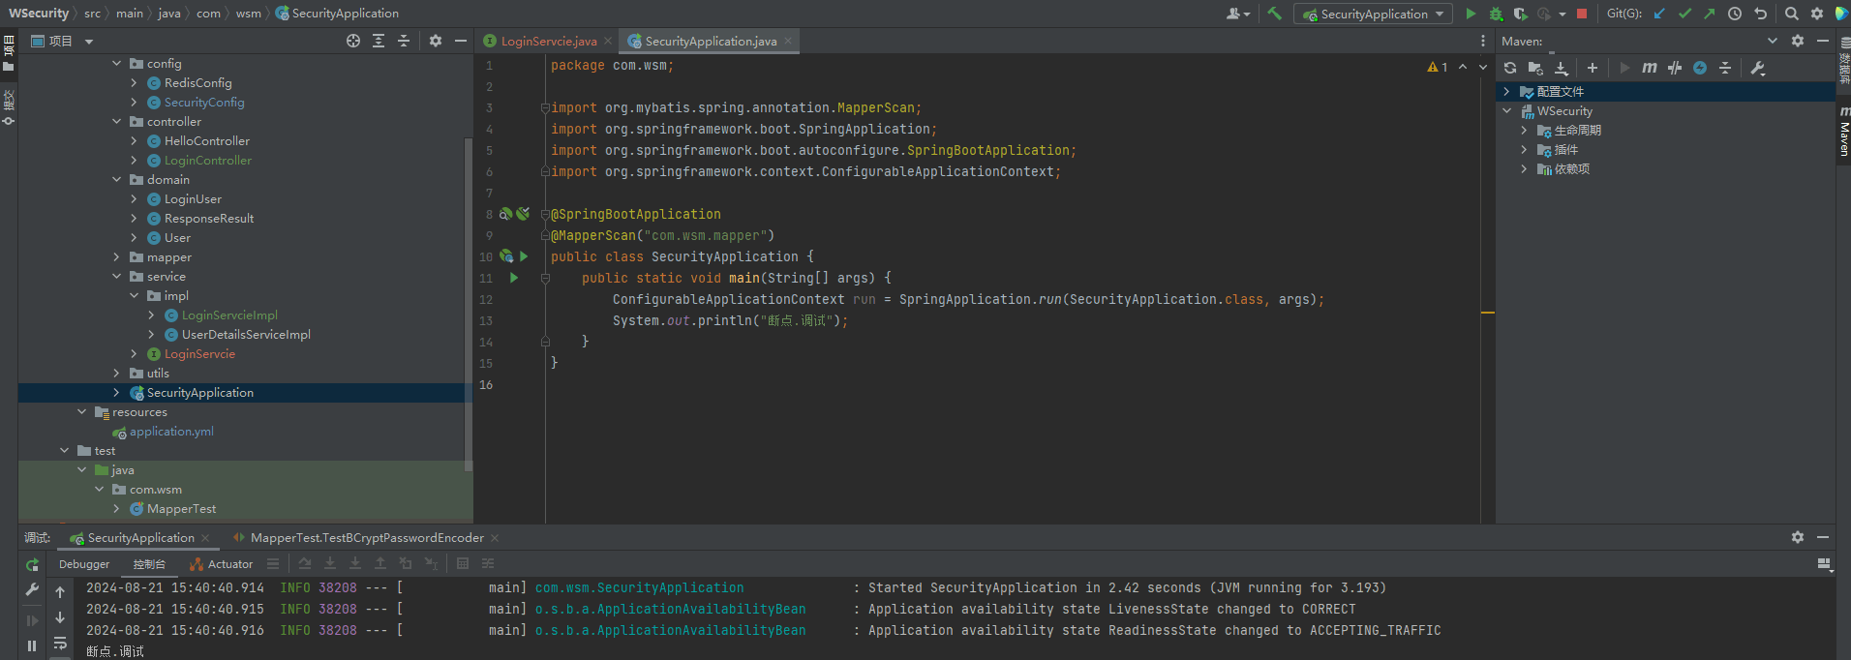This screenshot has height=660, width=1851.
Task: Collapse the controller folder in project tree
Action: [117, 122]
